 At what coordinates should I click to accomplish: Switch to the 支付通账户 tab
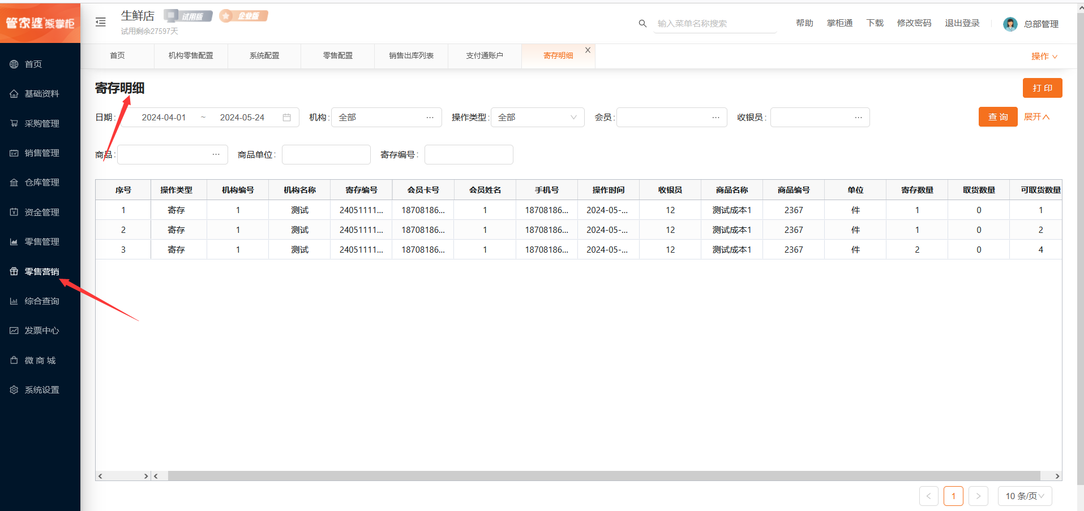click(x=485, y=55)
